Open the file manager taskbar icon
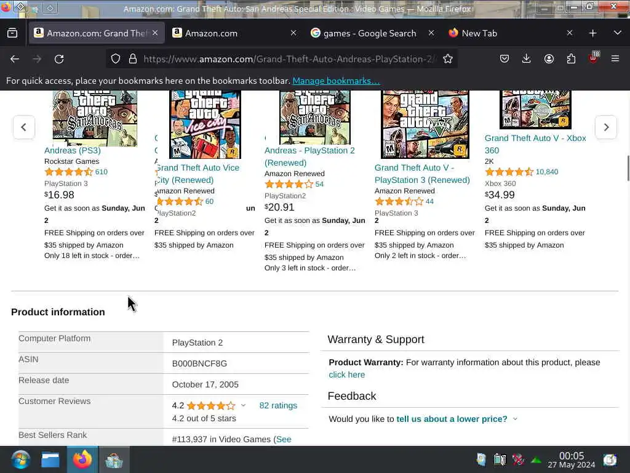The height and width of the screenshot is (473, 630). point(50,459)
